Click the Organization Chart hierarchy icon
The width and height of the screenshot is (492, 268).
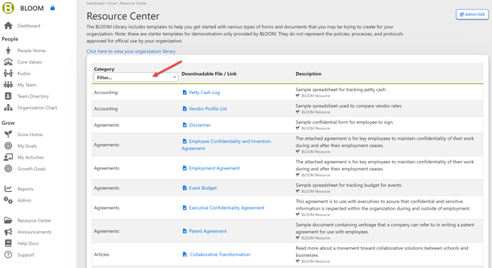8,108
